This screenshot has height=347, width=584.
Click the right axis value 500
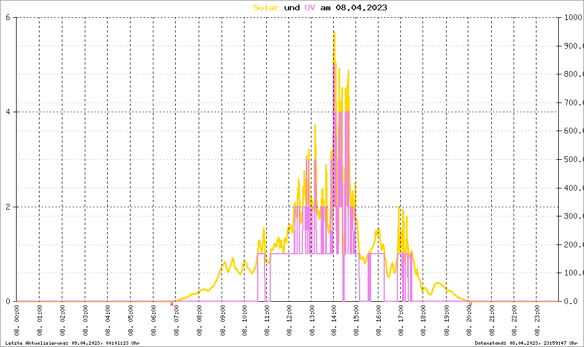click(573, 159)
